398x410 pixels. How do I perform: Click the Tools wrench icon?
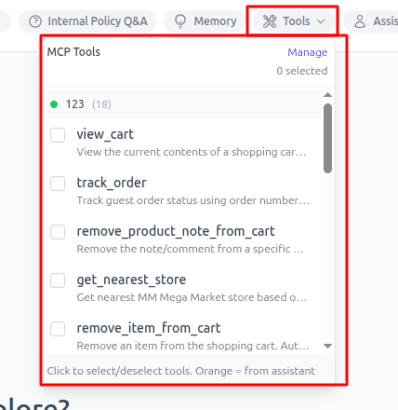270,21
